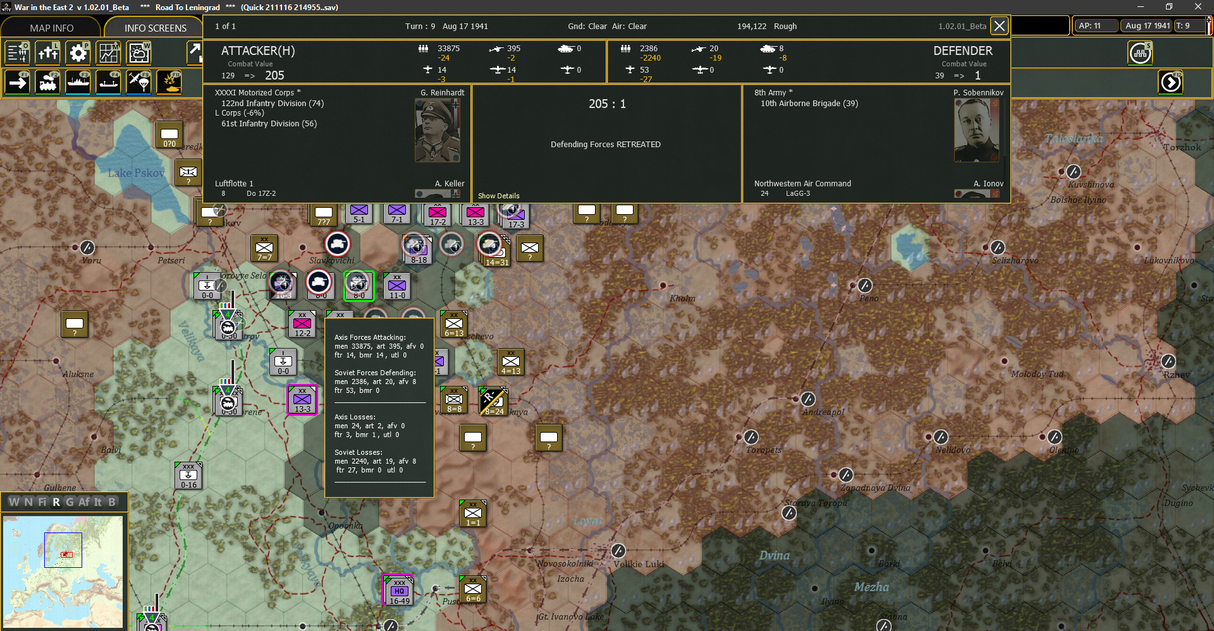Click Northwestern Air Command entry
1214x631 pixels.
point(802,184)
